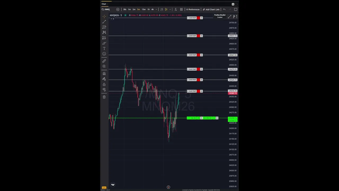339x191 pixels.
Task: Select the 5m timeframe
Action: point(139,10)
